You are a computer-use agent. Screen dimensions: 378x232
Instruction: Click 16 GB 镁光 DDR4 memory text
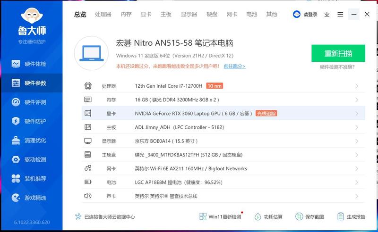click(x=177, y=100)
